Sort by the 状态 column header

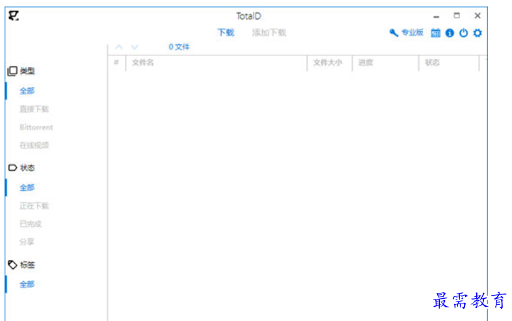point(432,63)
